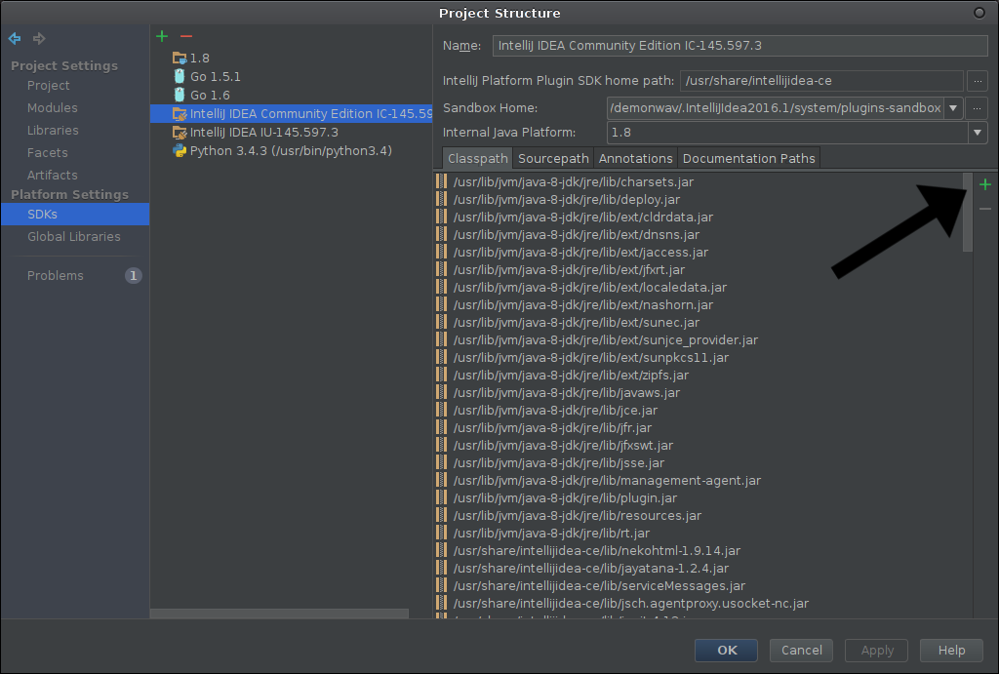The width and height of the screenshot is (999, 674).
Task: Switch to the Sourcepath tab
Action: (x=553, y=159)
